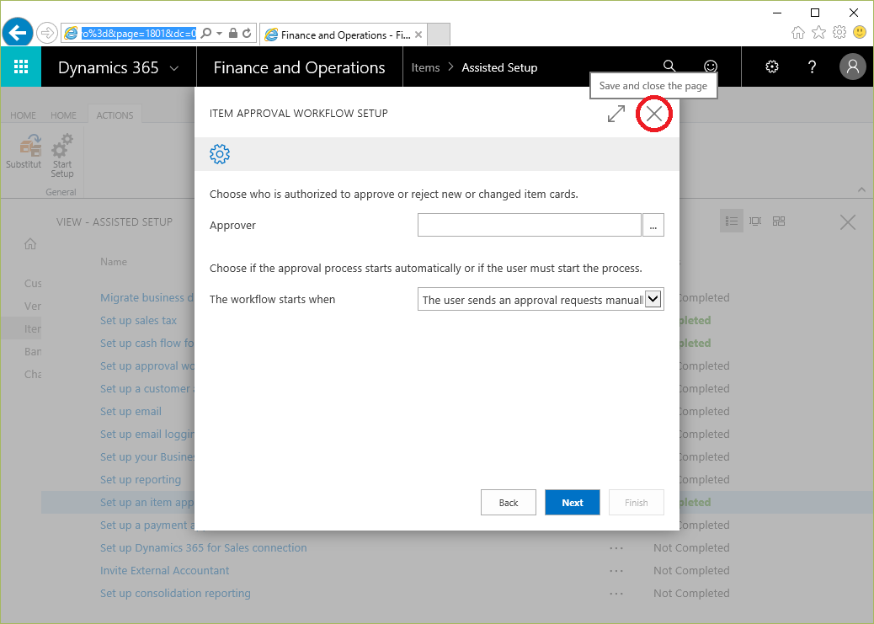Screen dimensions: 874x624
Task: Select the first HOME ribbon tab
Action: (x=23, y=115)
